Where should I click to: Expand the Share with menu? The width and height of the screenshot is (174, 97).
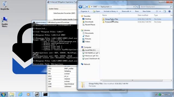coord(126,11)
